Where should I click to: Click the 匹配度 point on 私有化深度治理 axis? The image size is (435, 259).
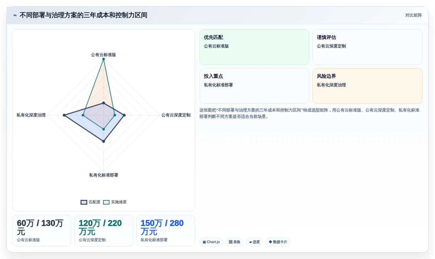click(64, 115)
